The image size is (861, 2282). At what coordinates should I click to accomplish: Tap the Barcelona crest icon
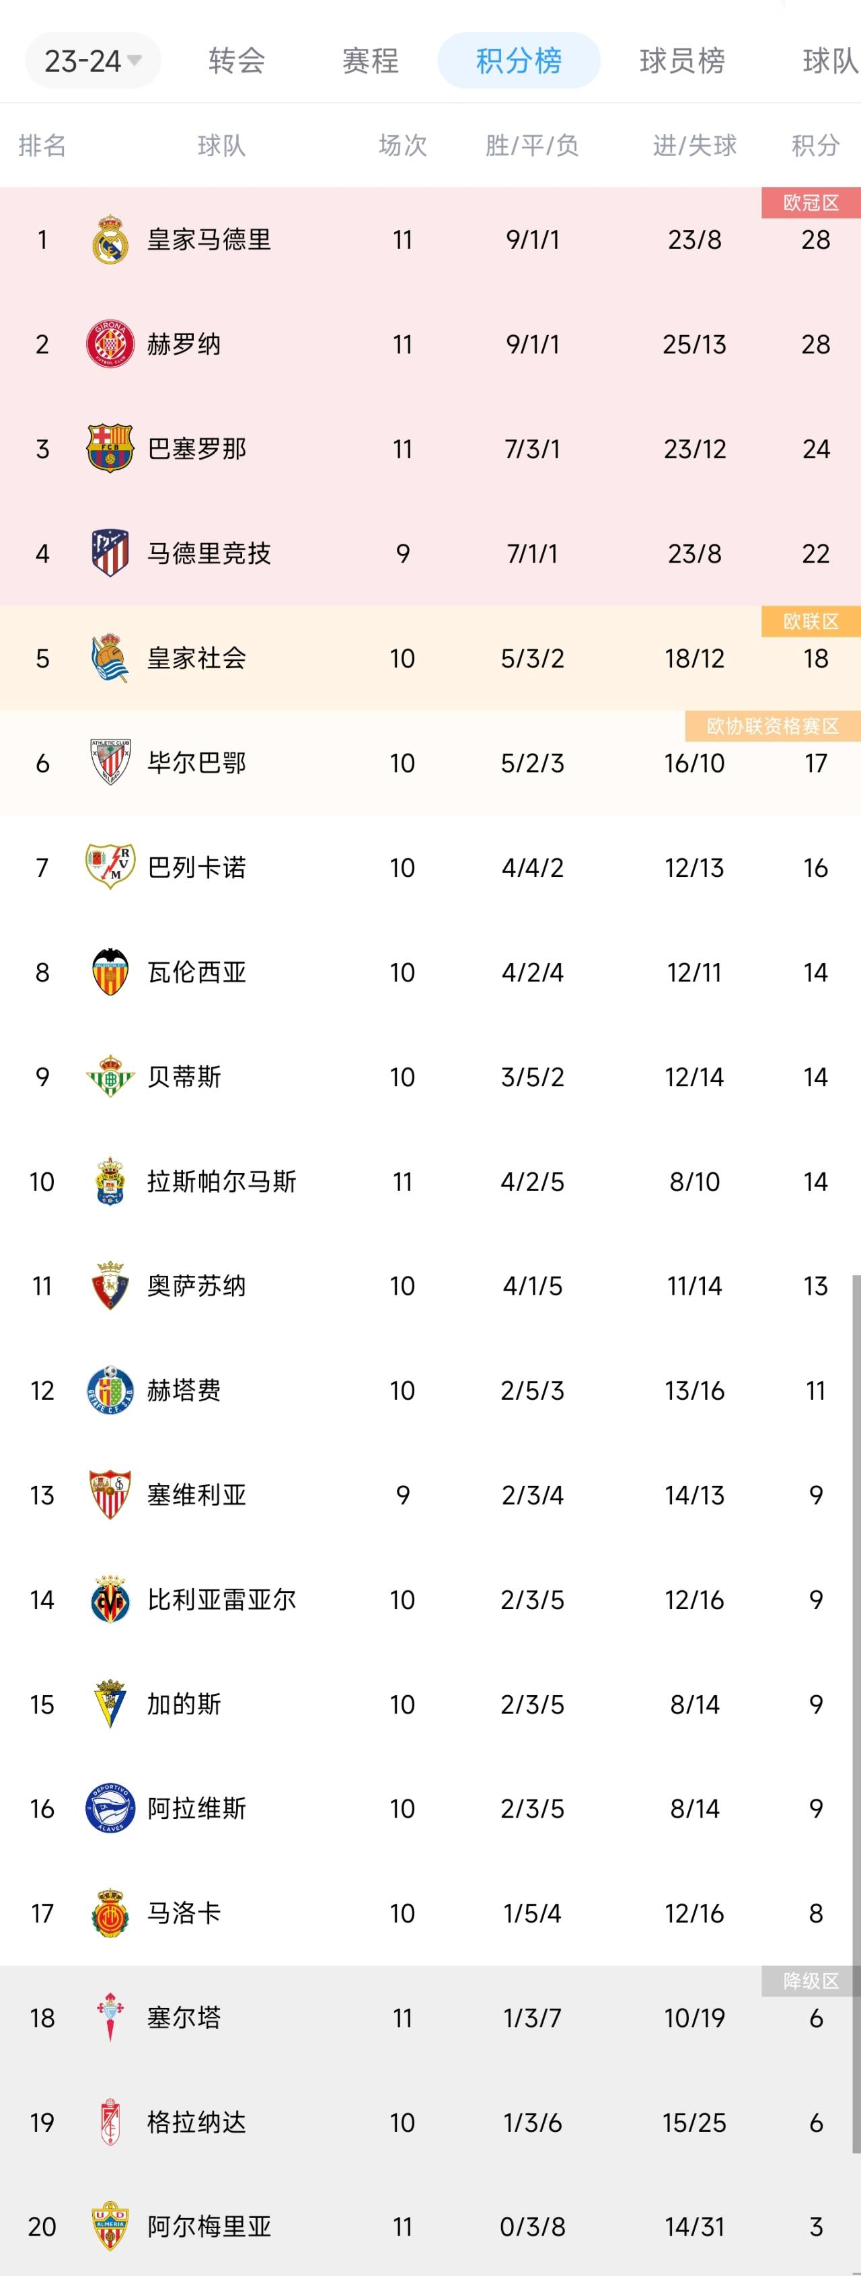tap(110, 448)
